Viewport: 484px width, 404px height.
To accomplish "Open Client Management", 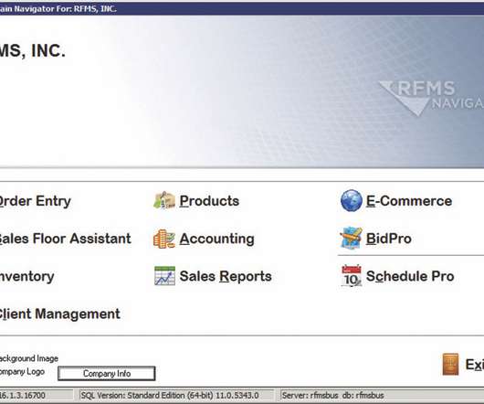I will pyautogui.click(x=59, y=314).
